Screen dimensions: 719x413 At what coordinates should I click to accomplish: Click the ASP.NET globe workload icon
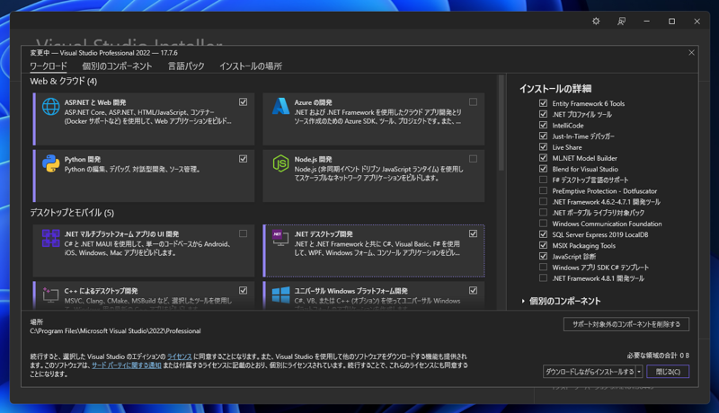coord(50,107)
